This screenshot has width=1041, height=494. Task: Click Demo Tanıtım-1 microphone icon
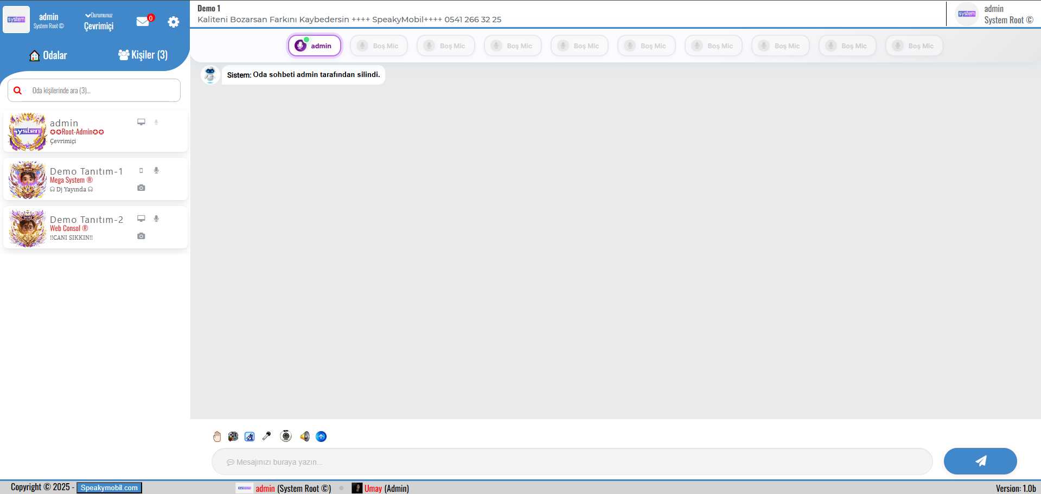point(156,170)
